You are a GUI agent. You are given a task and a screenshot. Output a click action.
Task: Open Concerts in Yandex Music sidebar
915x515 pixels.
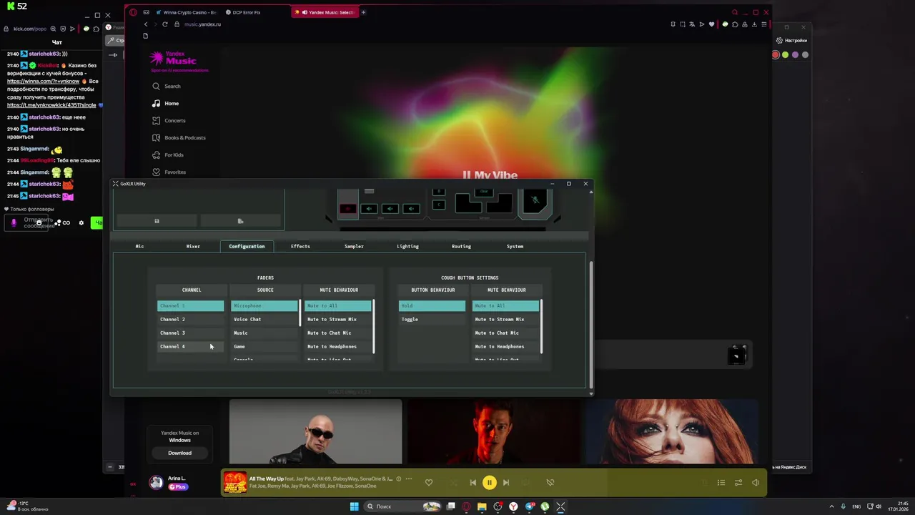pyautogui.click(x=169, y=121)
